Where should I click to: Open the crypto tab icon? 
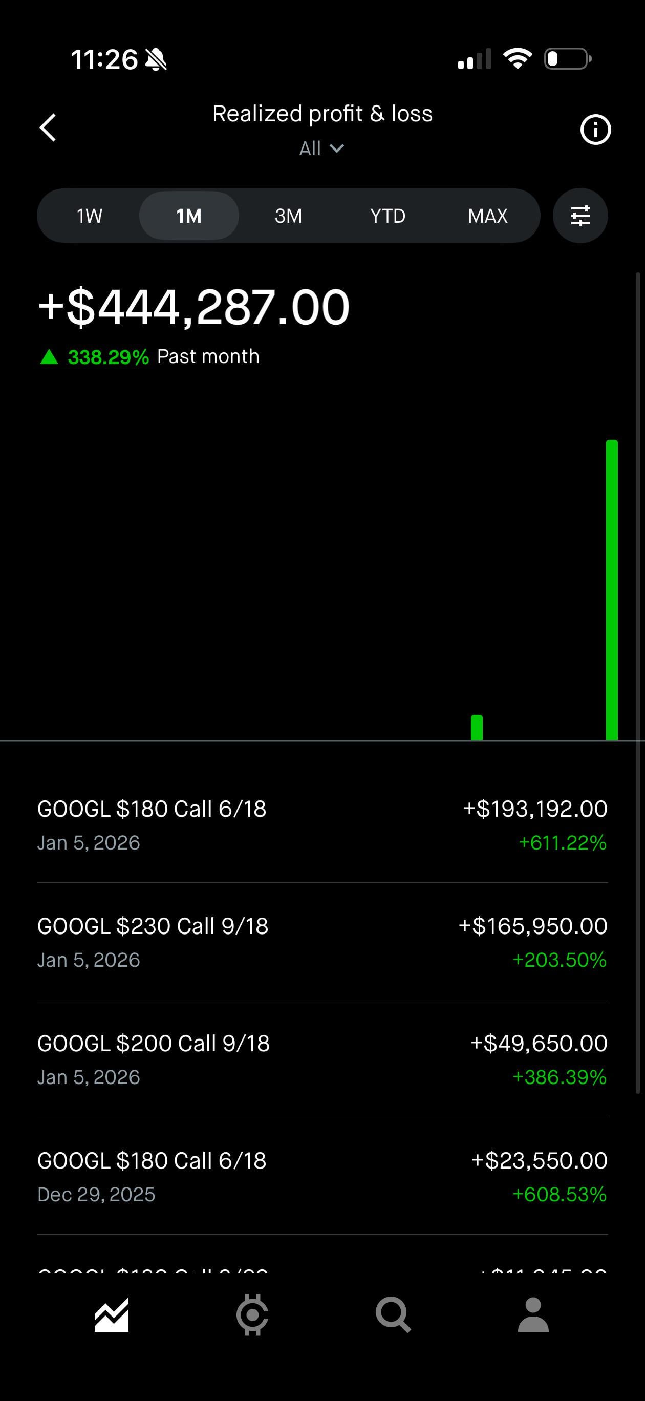pyautogui.click(x=252, y=1314)
